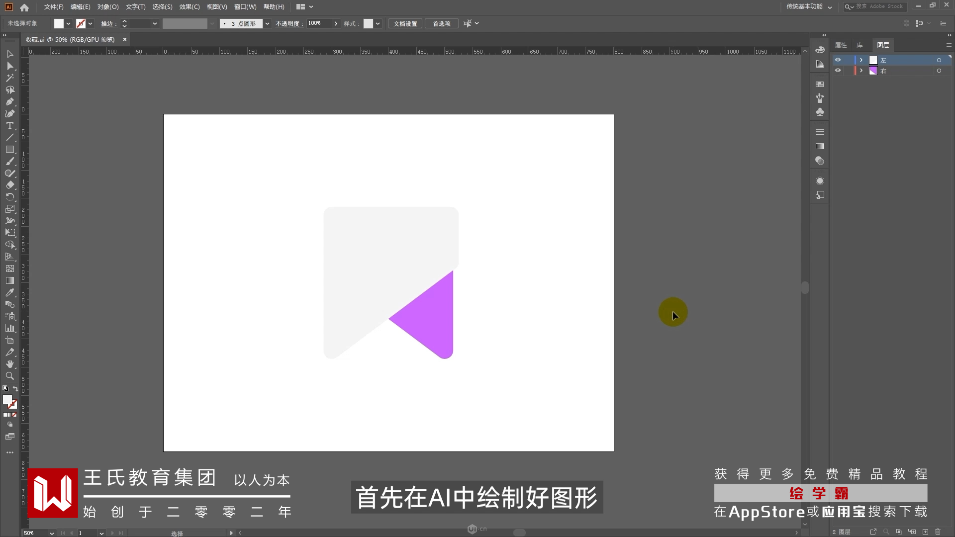Hide the 右 layer visibility eye
This screenshot has height=537, width=955.
pyautogui.click(x=838, y=71)
